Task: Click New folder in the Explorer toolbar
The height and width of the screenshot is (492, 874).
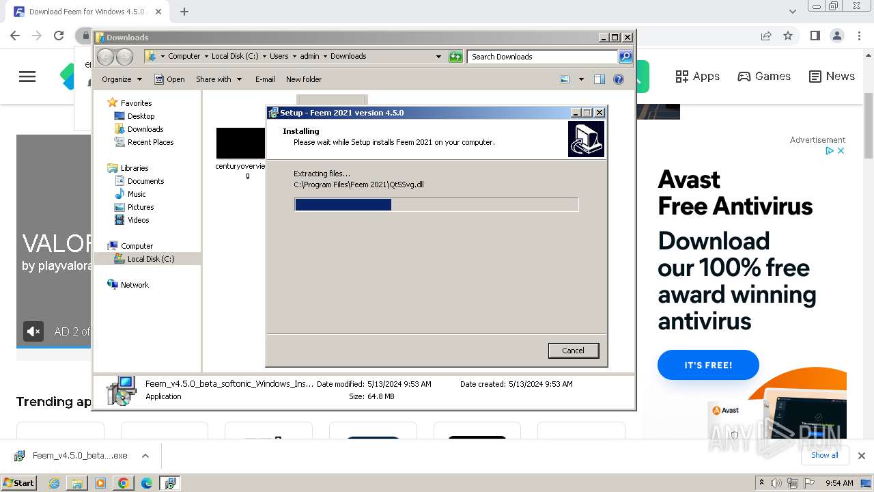Action: point(304,79)
